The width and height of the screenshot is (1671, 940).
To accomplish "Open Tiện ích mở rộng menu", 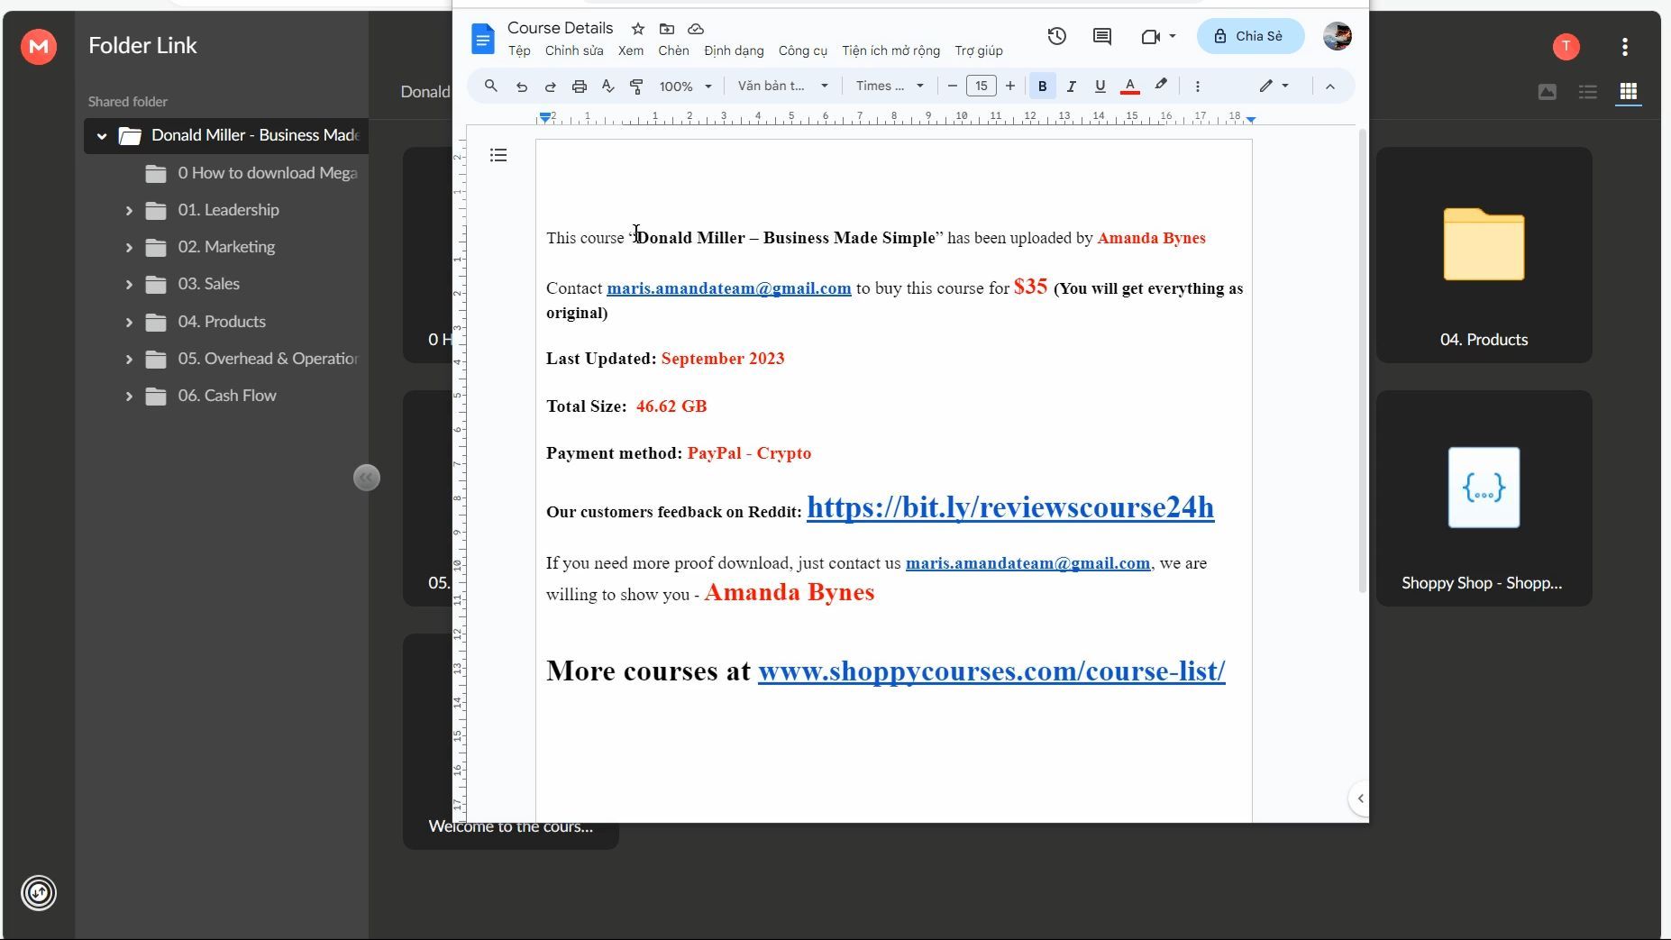I will click(891, 51).
